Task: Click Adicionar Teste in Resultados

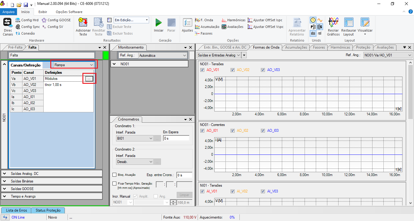Action: (x=83, y=27)
